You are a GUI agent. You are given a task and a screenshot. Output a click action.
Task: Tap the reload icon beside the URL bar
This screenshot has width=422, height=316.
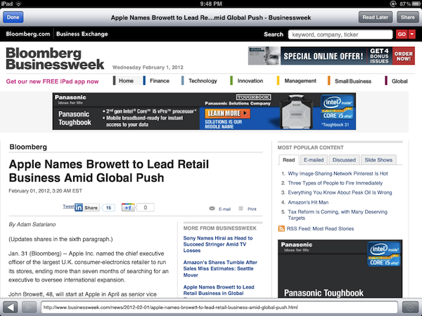point(410,307)
